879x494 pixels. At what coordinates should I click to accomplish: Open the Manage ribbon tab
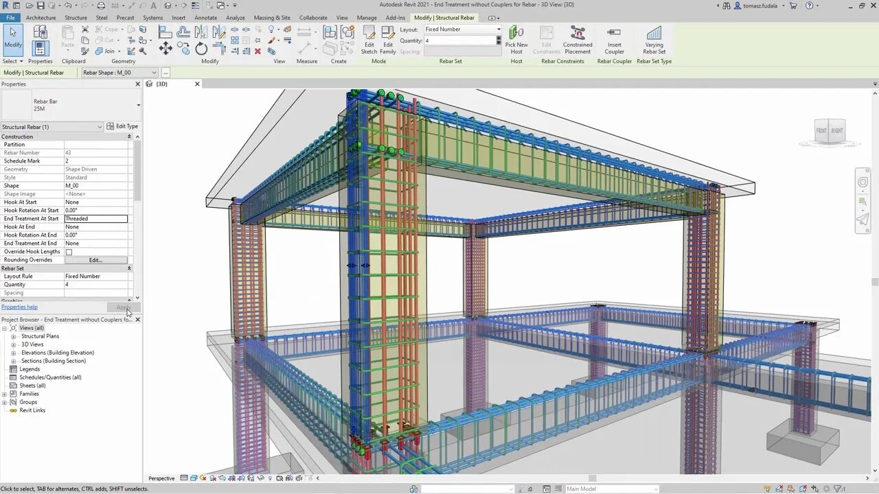367,18
